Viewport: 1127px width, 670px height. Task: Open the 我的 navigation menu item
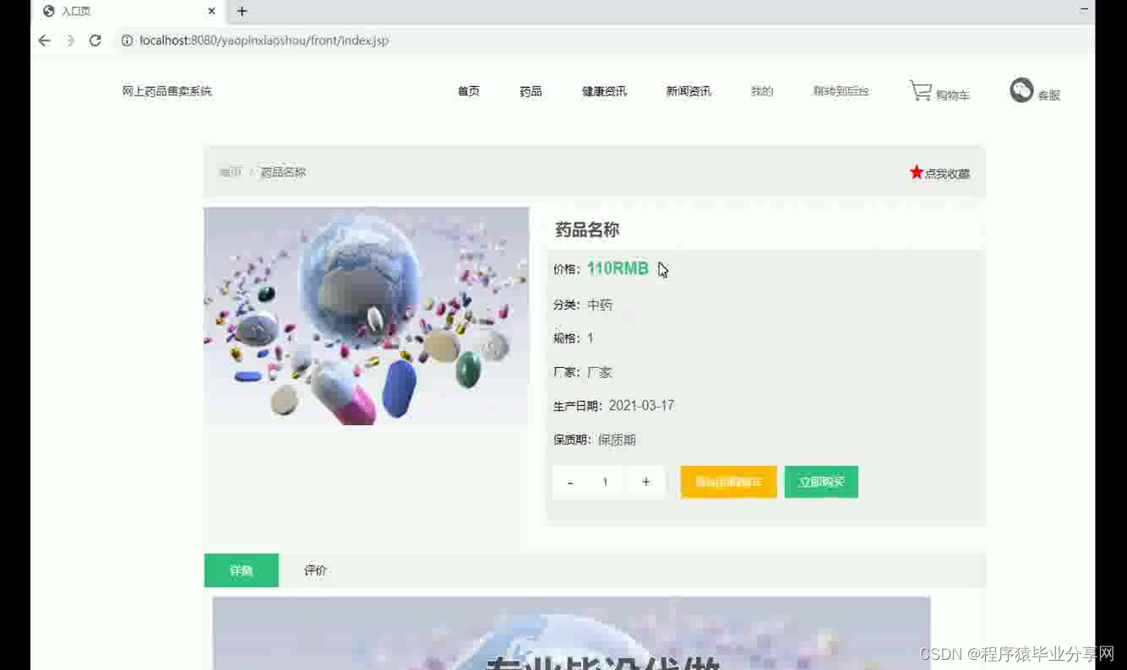[x=762, y=91]
